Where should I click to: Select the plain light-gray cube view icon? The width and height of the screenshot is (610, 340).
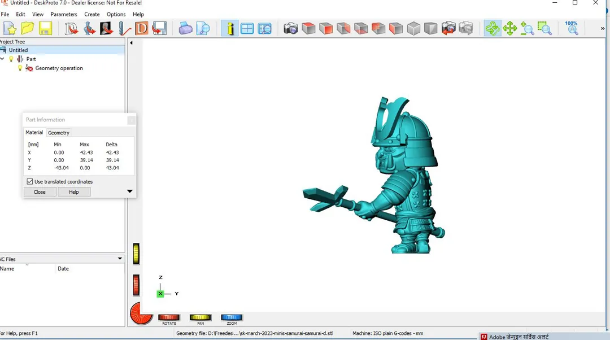click(413, 28)
